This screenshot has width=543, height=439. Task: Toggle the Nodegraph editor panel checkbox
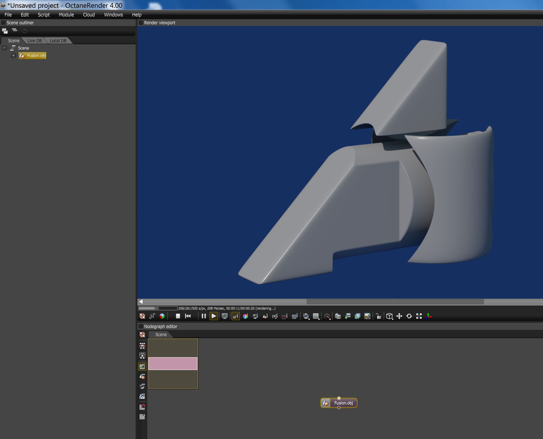(x=141, y=327)
